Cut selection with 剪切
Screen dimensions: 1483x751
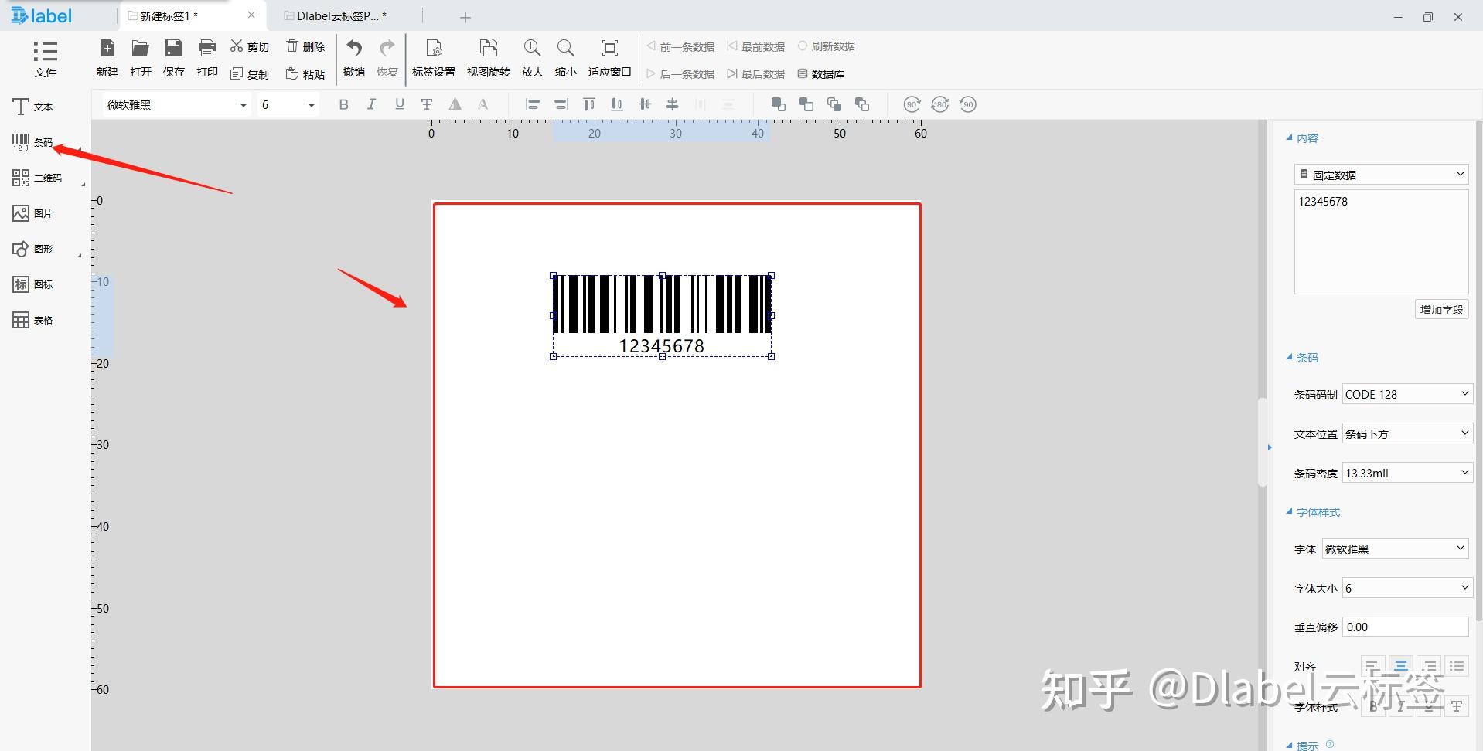pos(250,46)
